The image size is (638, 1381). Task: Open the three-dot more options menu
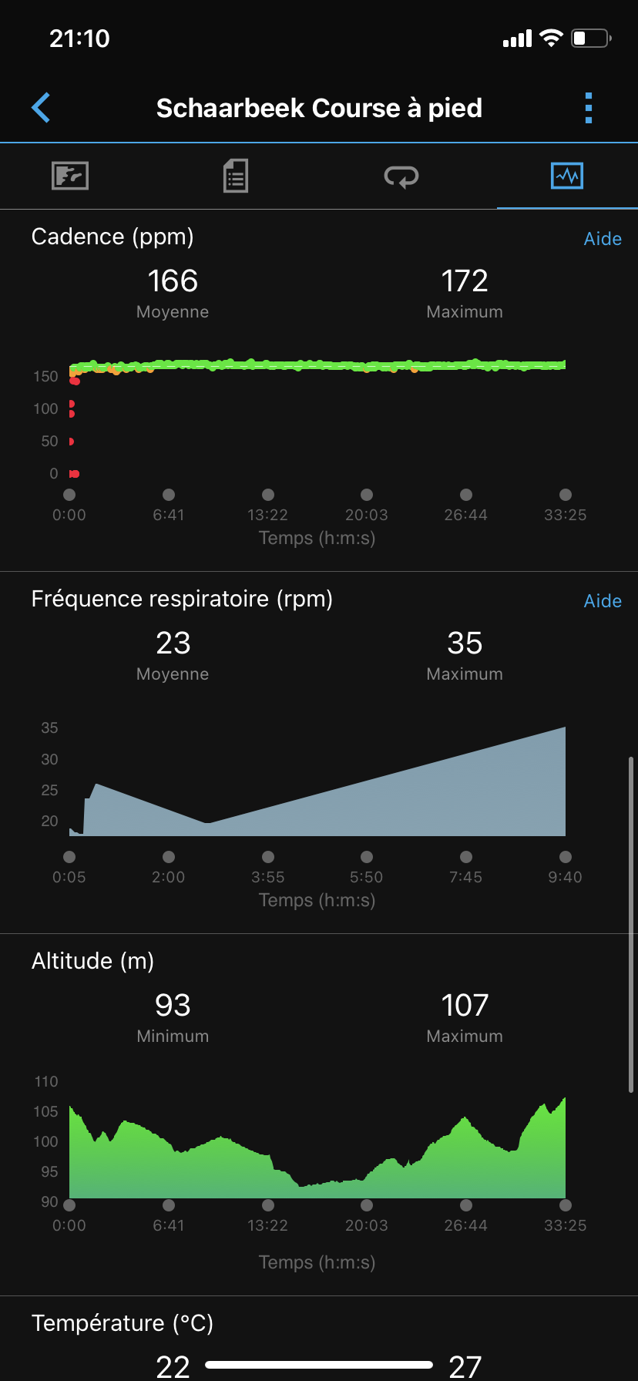click(x=589, y=108)
